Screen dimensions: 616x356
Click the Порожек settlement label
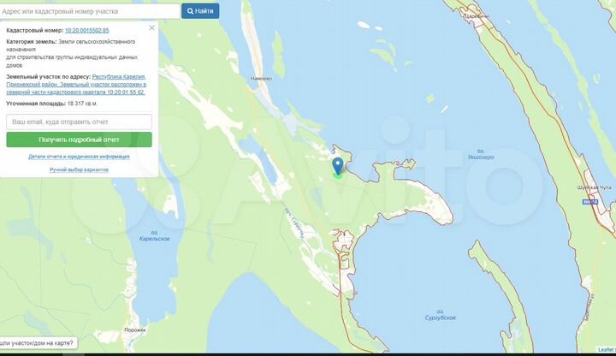135,330
